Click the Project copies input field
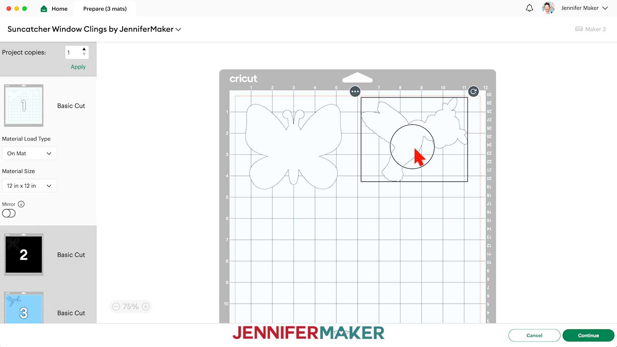This screenshot has height=347, width=617. (74, 53)
